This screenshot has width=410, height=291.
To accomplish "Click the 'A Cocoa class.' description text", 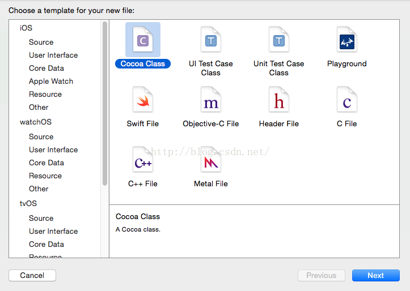I will click(x=138, y=229).
